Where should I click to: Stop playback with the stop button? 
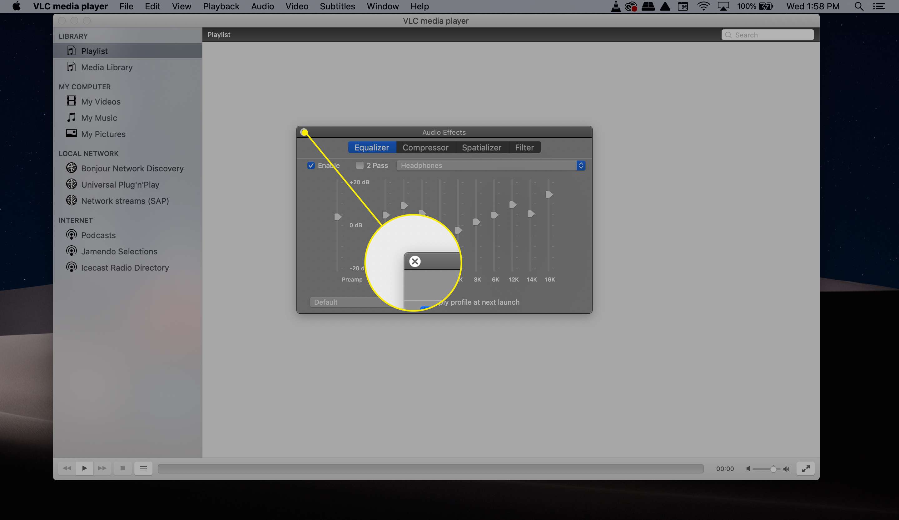point(123,468)
